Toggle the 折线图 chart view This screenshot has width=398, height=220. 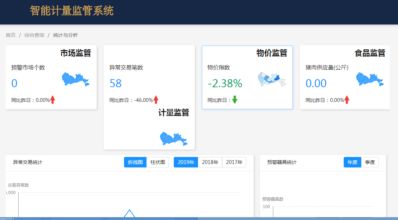(135, 162)
